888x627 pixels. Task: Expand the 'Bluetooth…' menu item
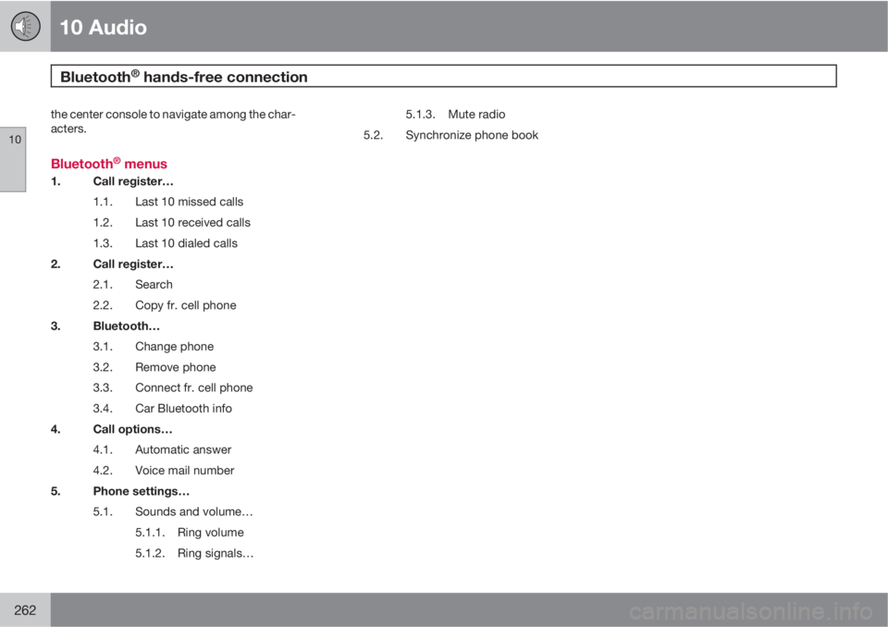[127, 326]
